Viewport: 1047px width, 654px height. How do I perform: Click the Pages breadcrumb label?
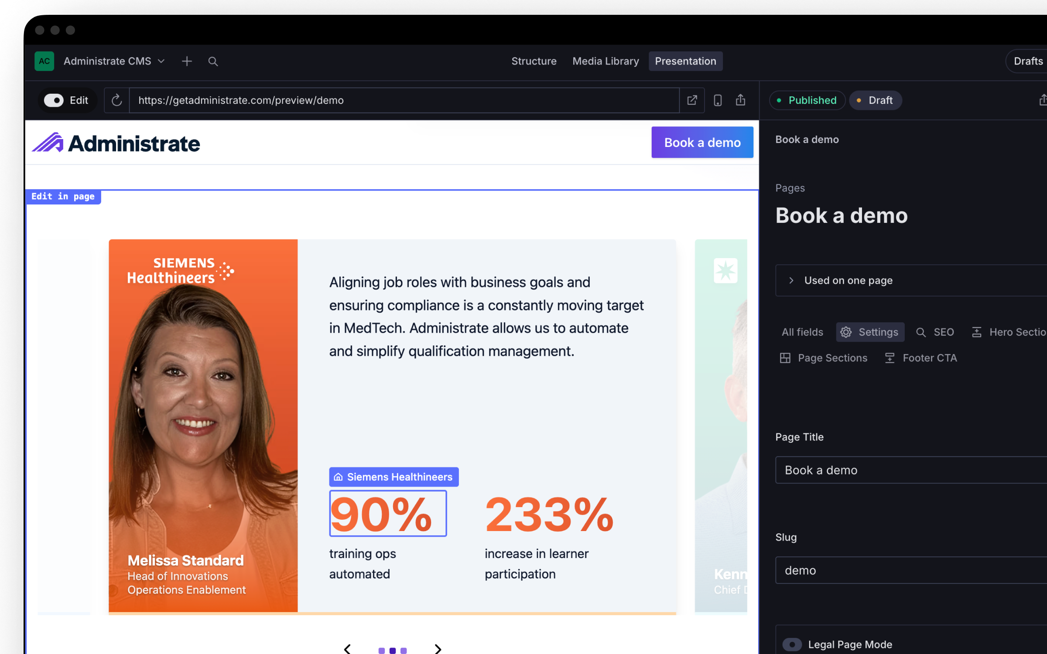click(790, 188)
